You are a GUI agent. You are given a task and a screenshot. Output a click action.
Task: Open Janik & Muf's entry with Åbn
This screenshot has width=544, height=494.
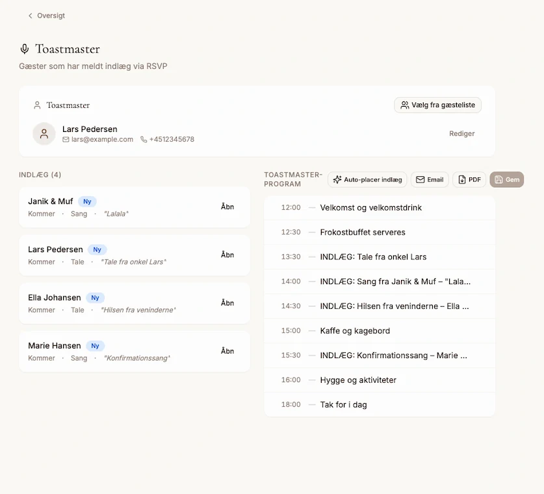pyautogui.click(x=227, y=207)
